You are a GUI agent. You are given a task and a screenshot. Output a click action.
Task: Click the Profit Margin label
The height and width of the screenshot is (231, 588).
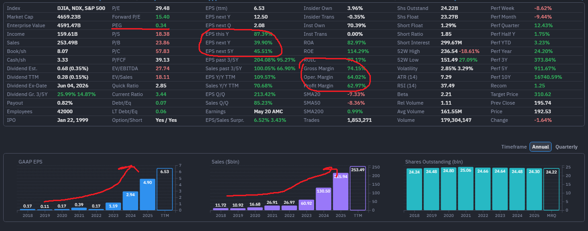(x=318, y=86)
